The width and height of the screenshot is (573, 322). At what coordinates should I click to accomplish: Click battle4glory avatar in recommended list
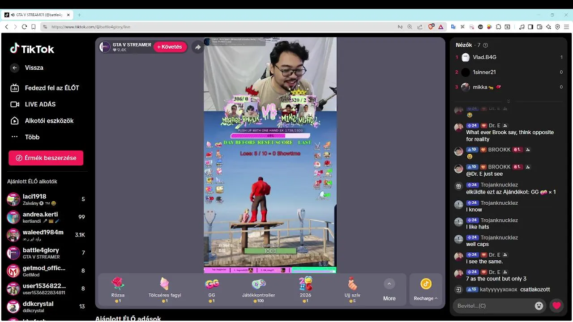(x=13, y=253)
